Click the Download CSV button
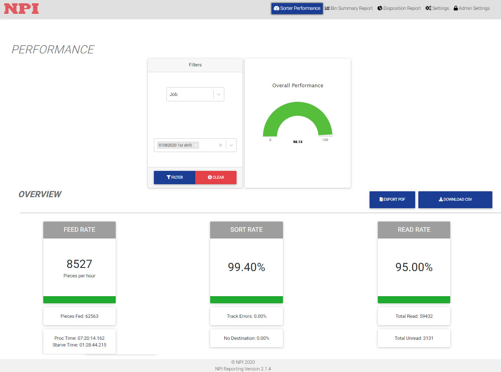Viewport: 501px width, 372px height. coord(455,200)
